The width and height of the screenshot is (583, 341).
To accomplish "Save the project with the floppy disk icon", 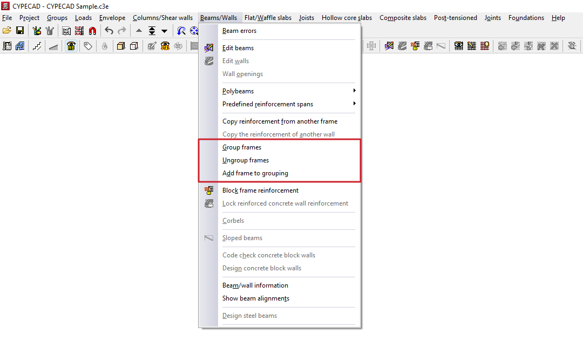I will coord(20,31).
